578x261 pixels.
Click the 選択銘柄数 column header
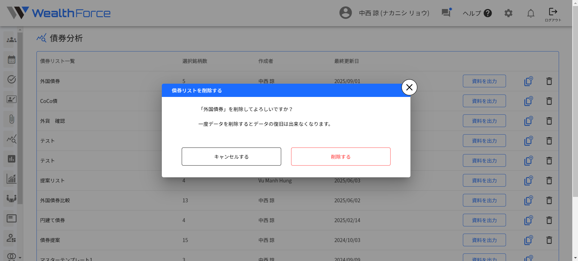(195, 61)
